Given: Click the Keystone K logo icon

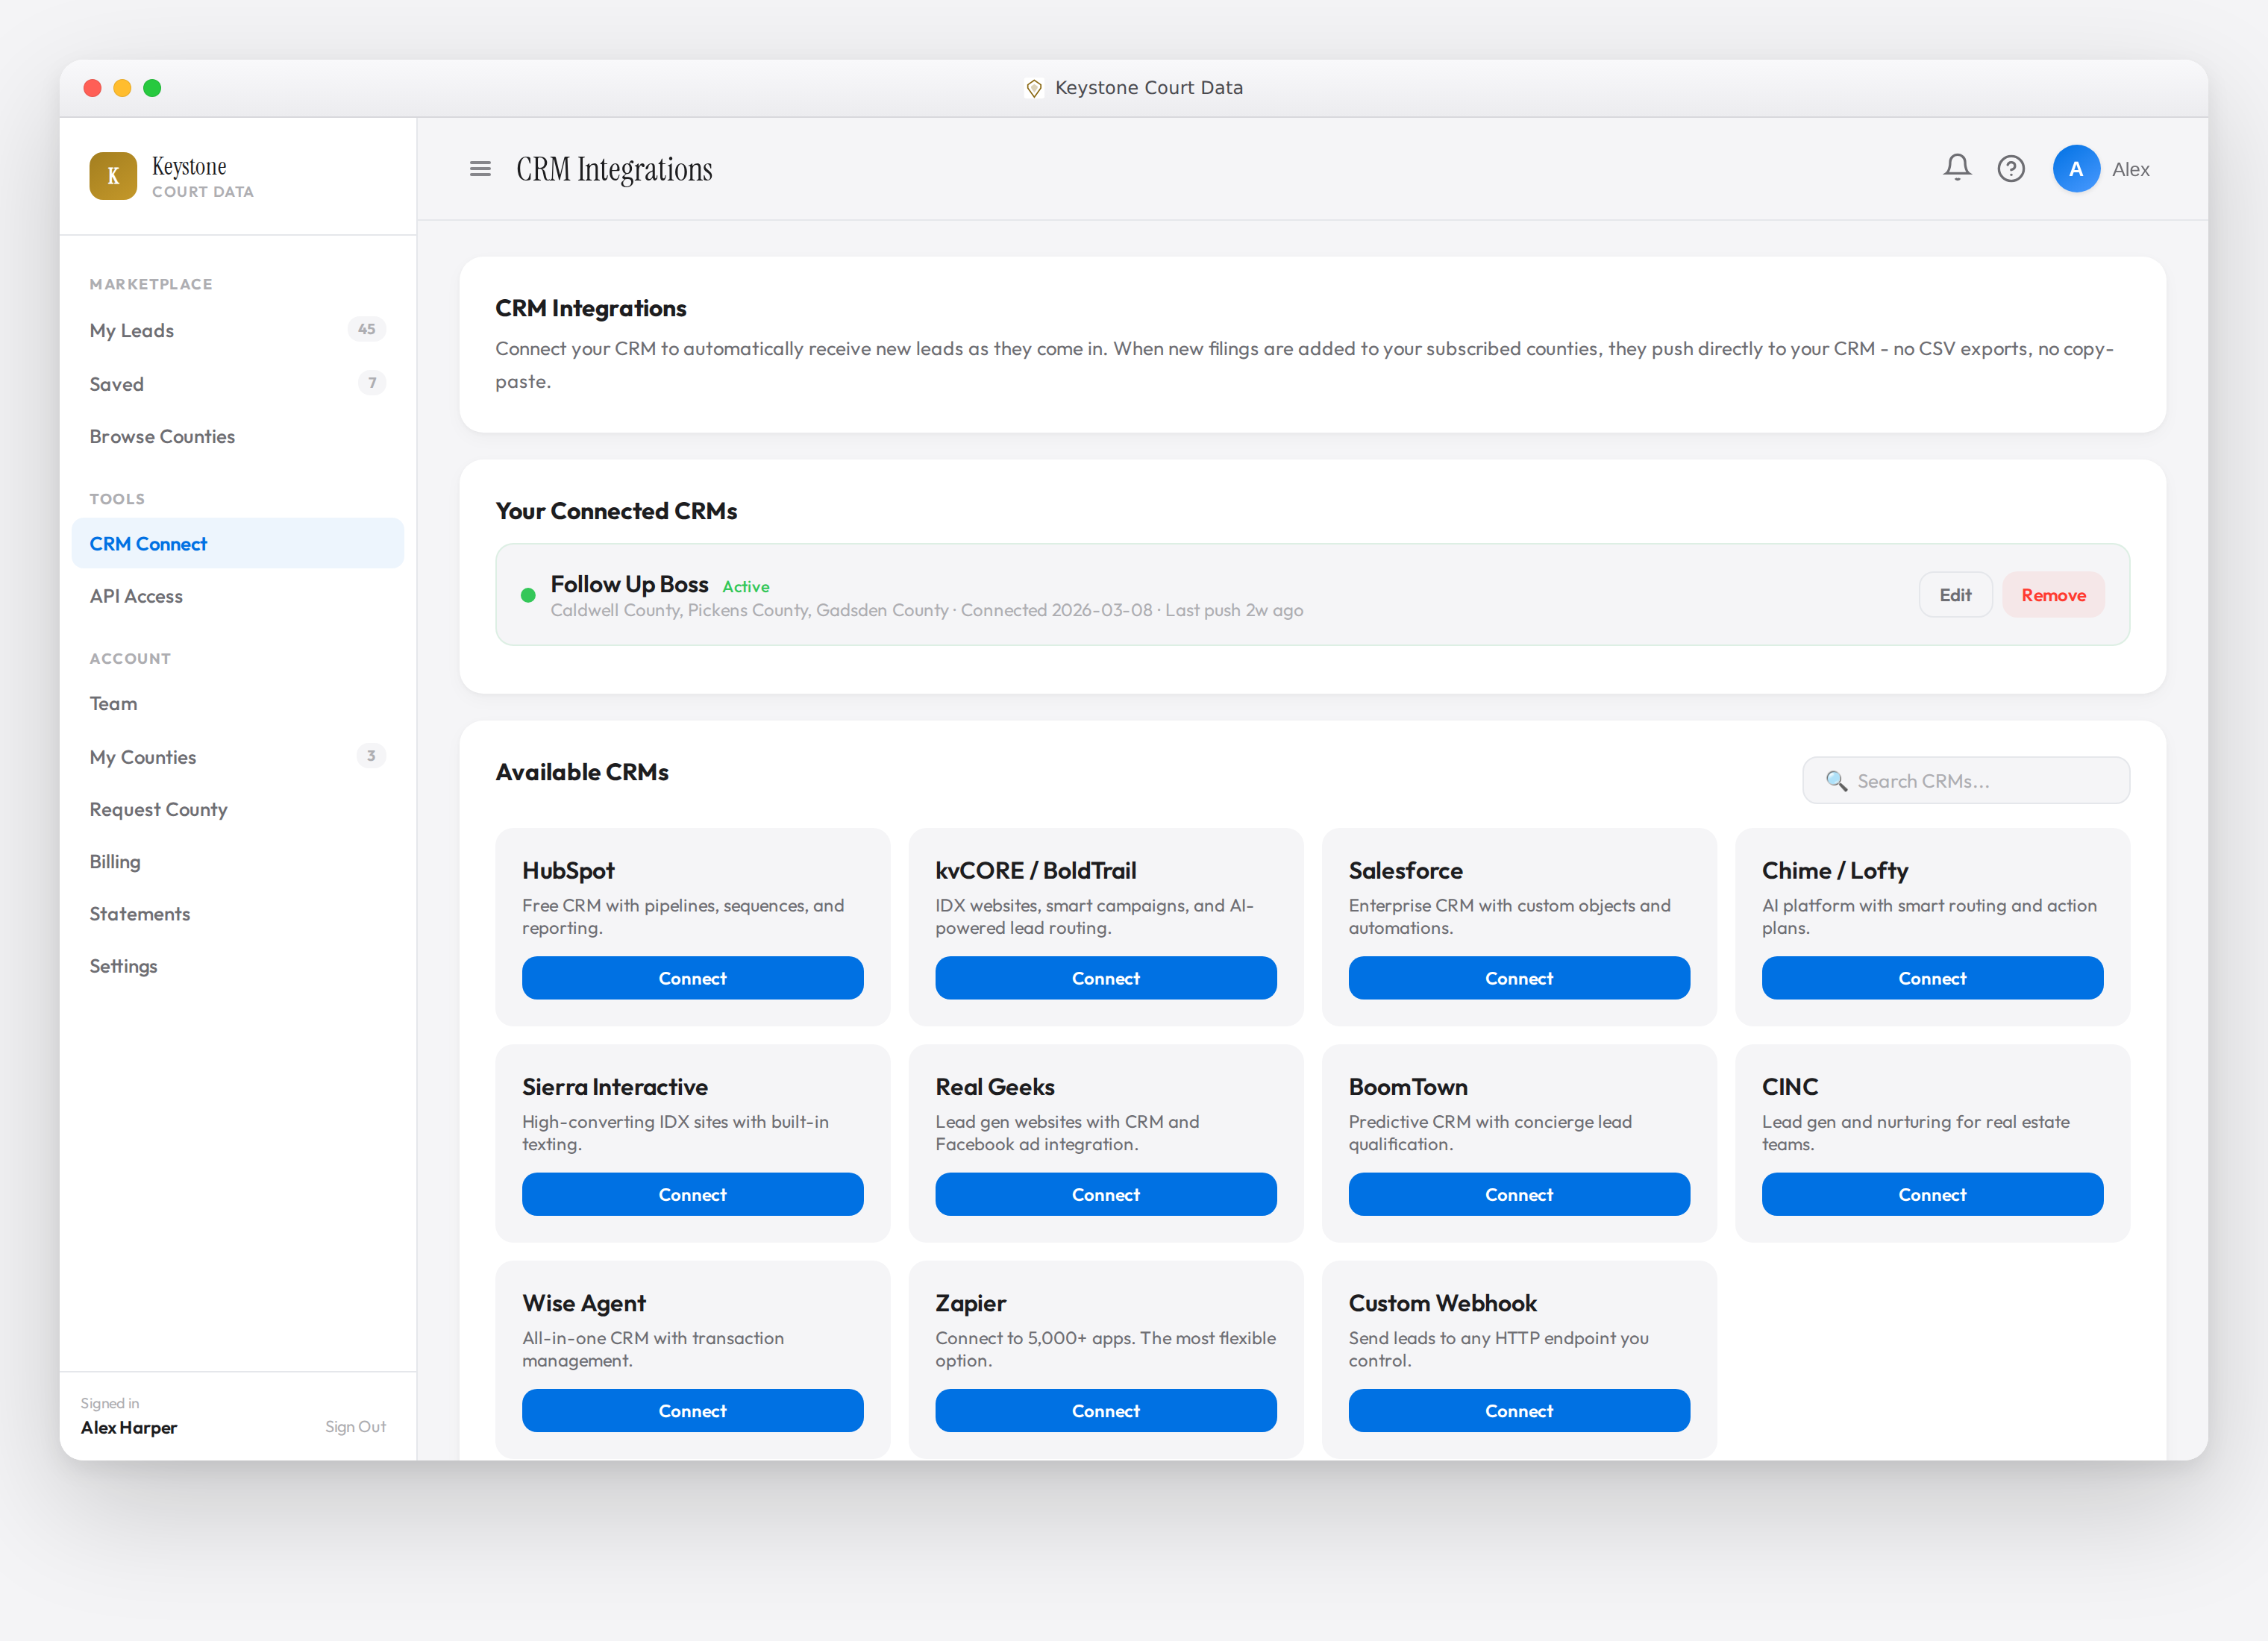Looking at the screenshot, I should point(113,176).
